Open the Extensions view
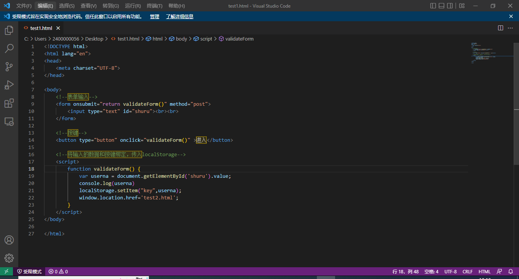 [x=9, y=103]
